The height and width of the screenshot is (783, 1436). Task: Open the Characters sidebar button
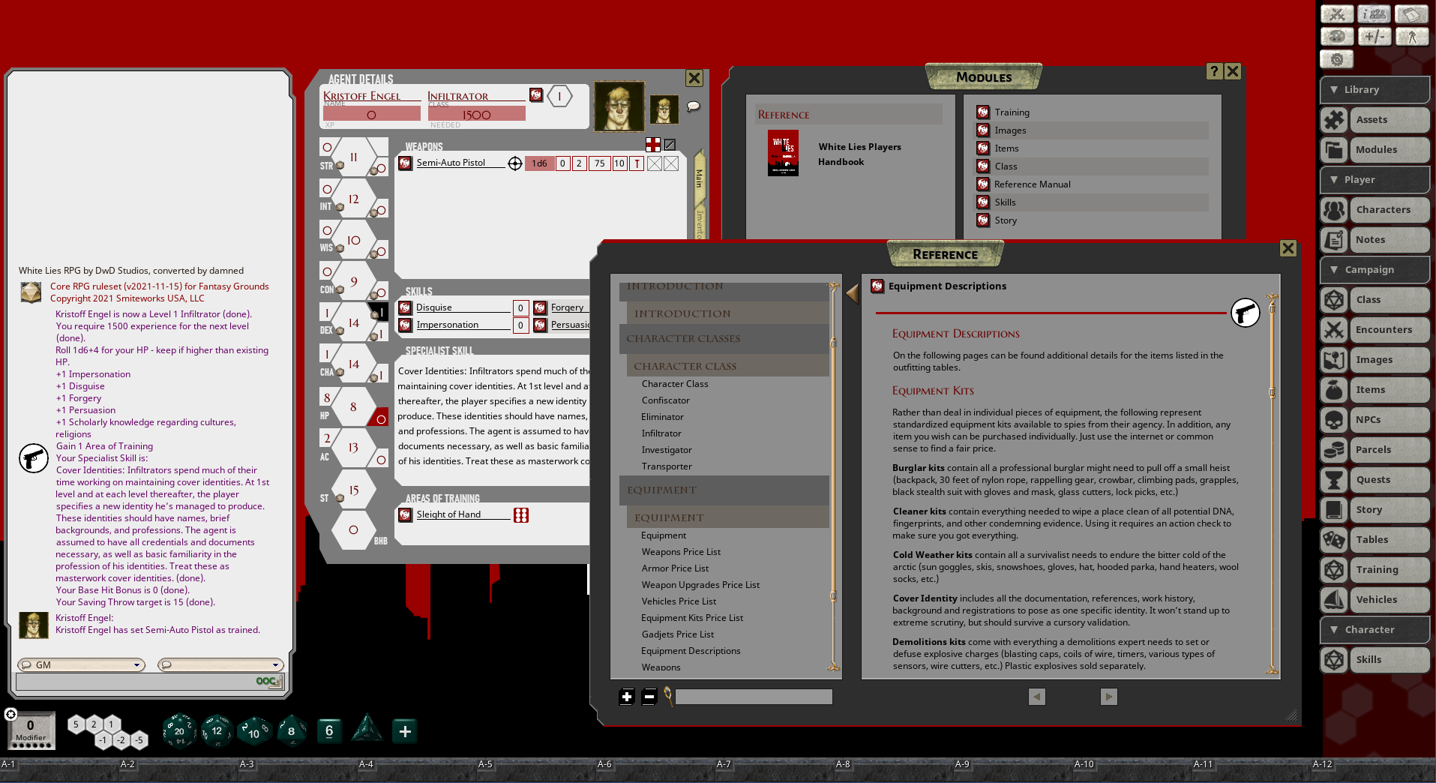point(1375,209)
